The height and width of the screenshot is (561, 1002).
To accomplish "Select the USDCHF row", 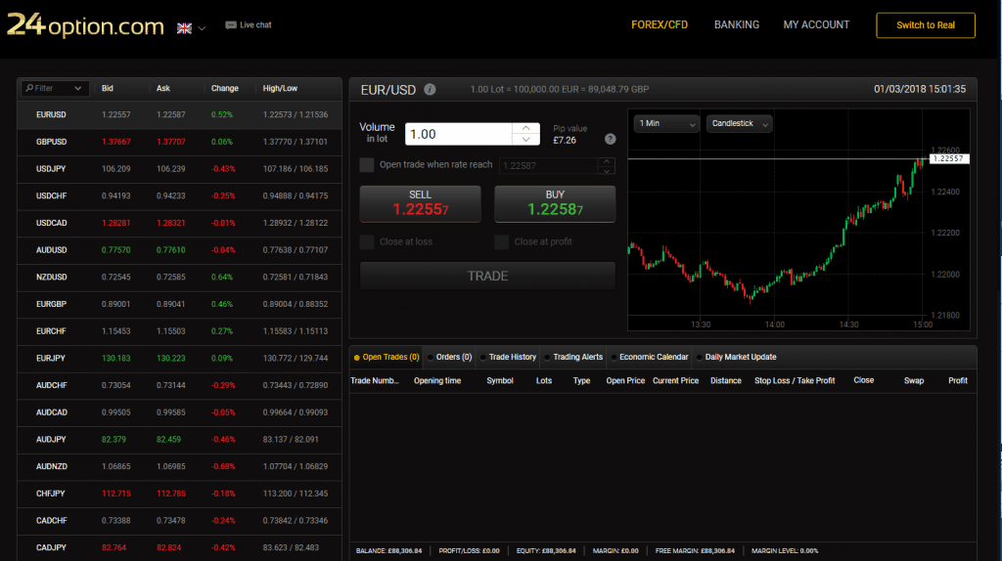I will [180, 195].
